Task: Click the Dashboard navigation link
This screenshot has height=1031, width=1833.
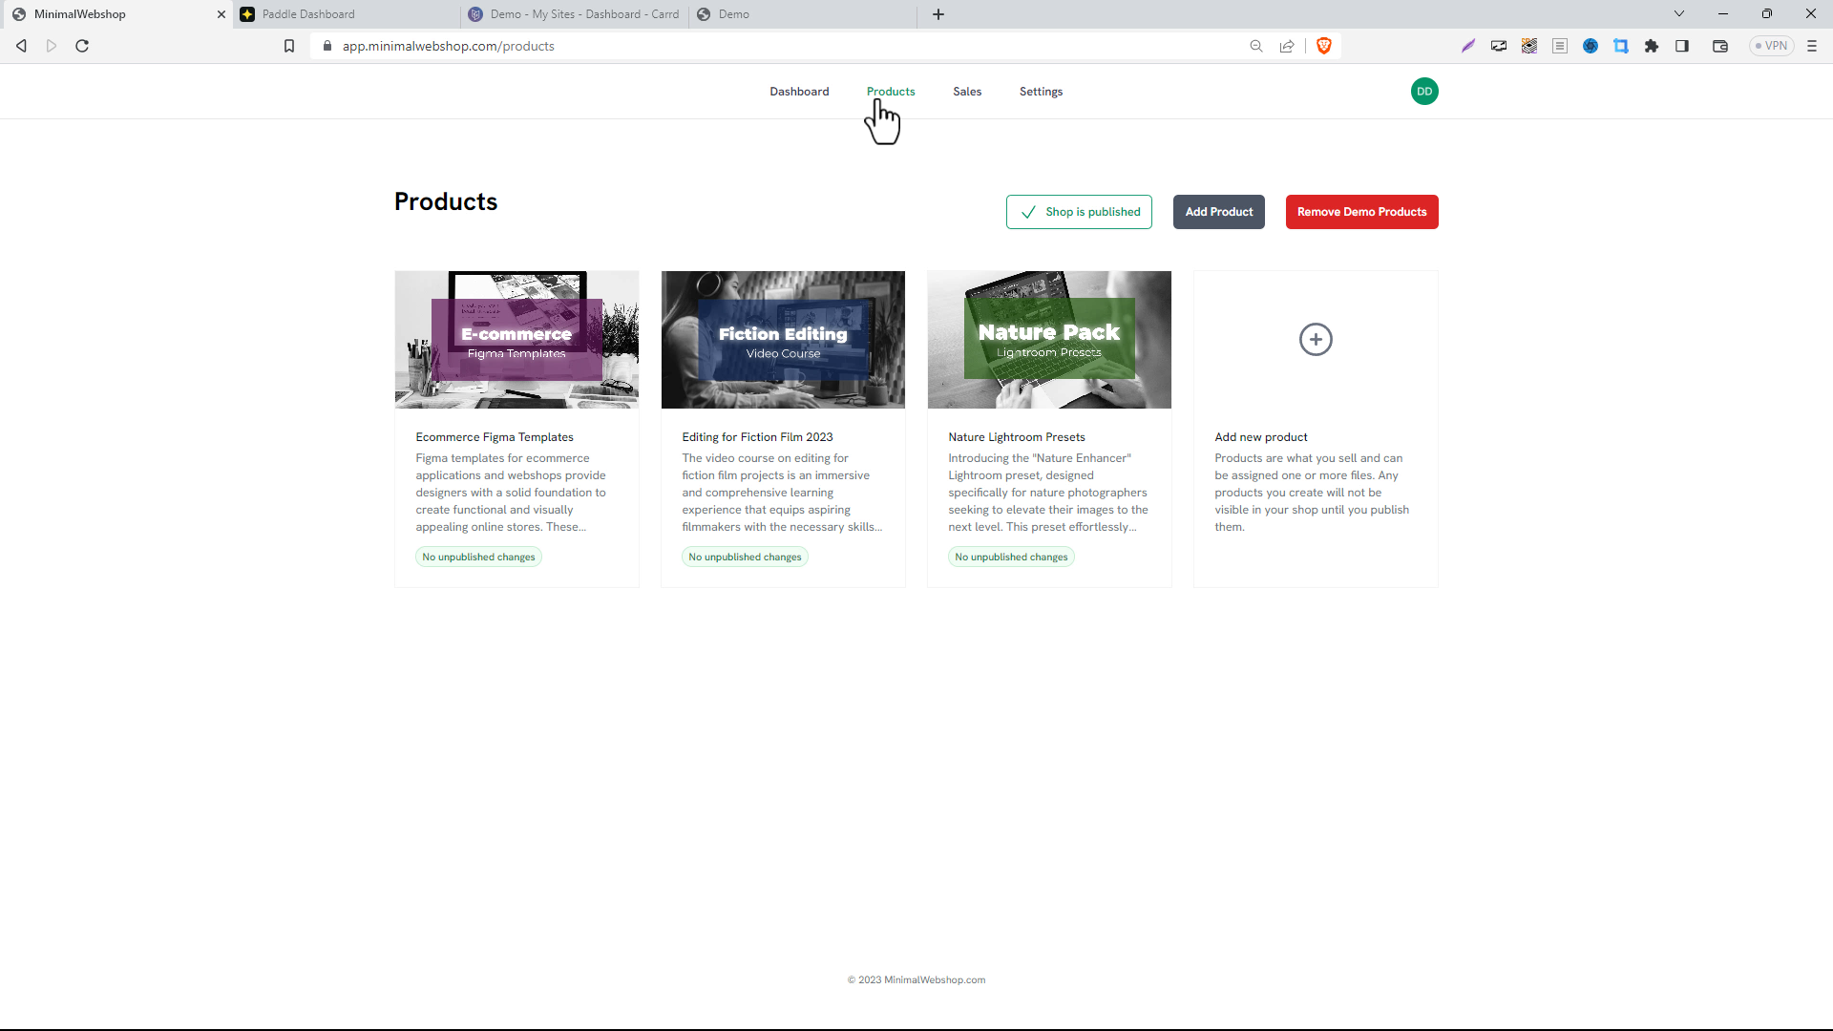Action: pos(799,91)
